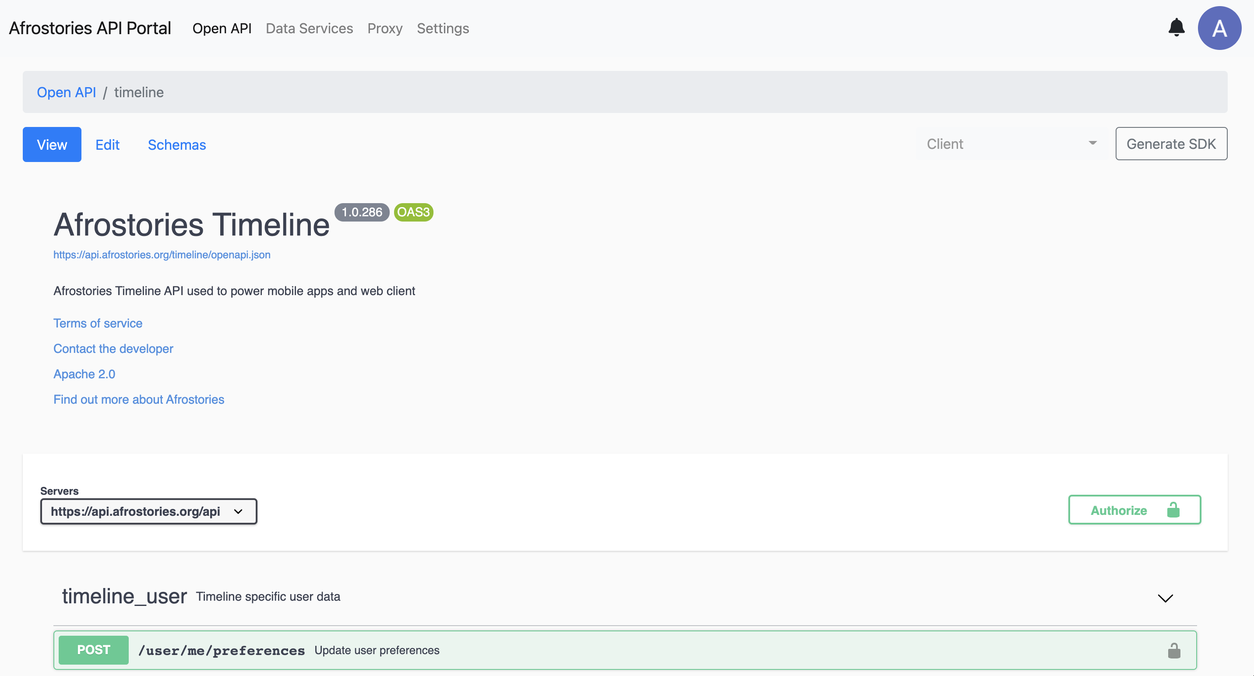
Task: Open the Servers URL dropdown
Action: coord(148,511)
